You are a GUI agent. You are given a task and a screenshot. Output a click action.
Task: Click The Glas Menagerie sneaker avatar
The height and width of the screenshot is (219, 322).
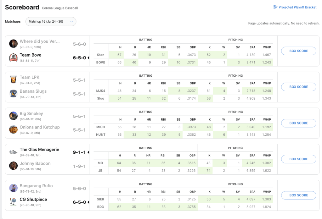pyautogui.click(x=13, y=152)
